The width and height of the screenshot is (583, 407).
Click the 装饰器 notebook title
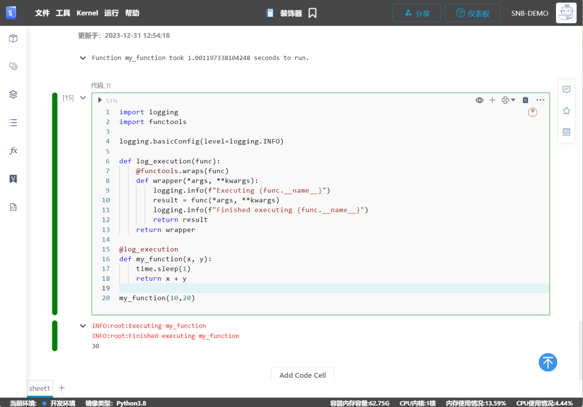291,13
